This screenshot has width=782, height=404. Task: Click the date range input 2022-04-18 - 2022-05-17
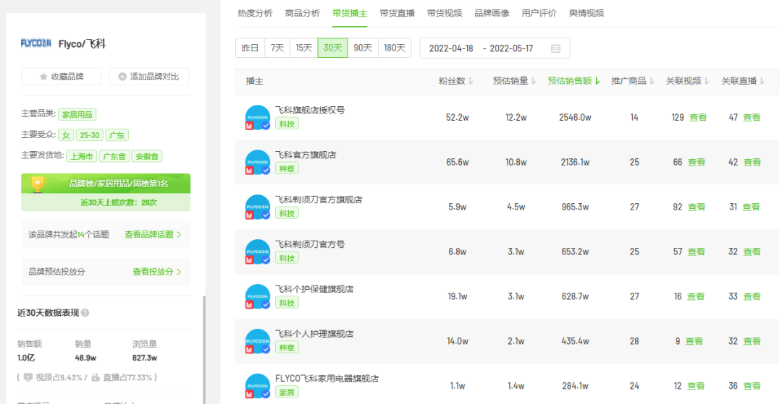tap(495, 48)
